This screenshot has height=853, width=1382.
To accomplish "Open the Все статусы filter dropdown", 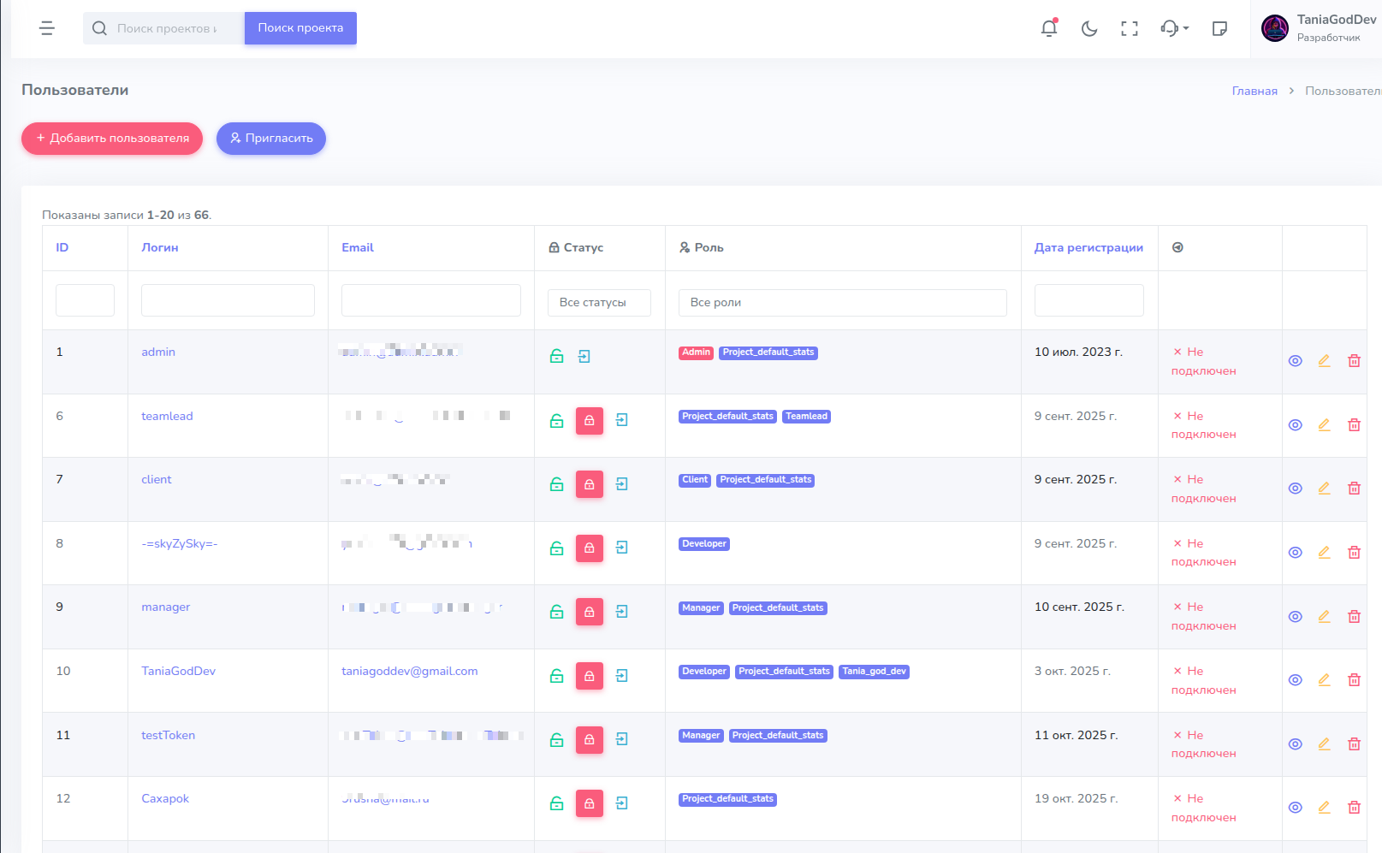I will 599,303.
